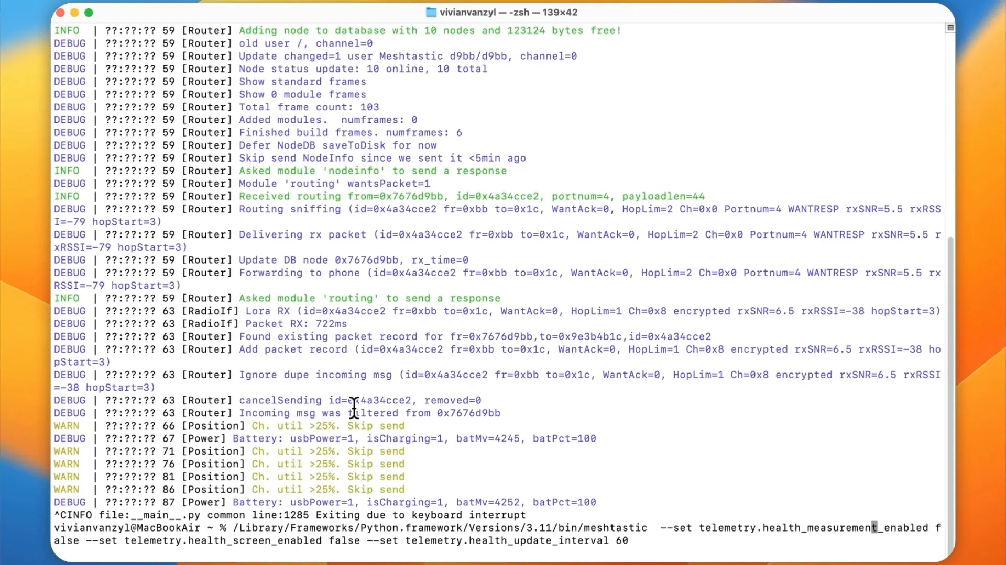Click the 'Forwarding to phone' debug line

pos(498,279)
